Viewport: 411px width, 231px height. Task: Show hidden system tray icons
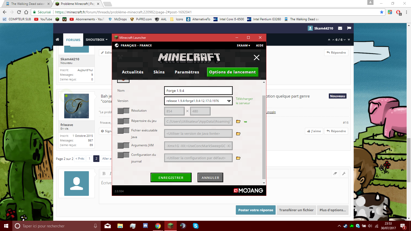(x=339, y=226)
